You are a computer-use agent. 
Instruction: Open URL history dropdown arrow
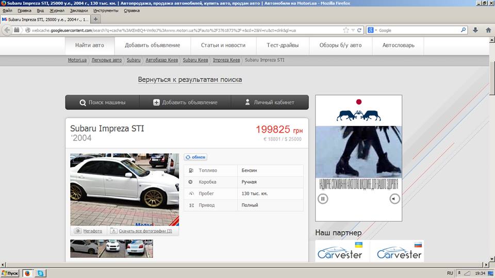tap(353, 30)
